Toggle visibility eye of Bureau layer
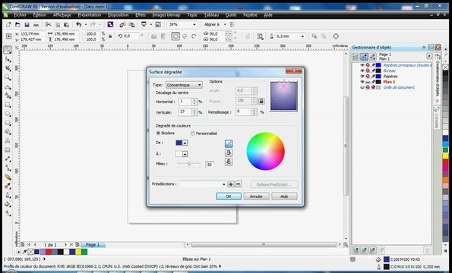 tap(362, 71)
